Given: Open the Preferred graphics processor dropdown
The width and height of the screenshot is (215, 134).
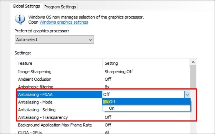Looking at the screenshot, I should click(54, 40).
